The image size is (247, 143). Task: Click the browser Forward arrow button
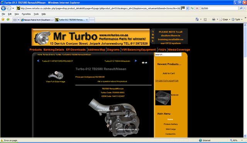tap(9, 8)
